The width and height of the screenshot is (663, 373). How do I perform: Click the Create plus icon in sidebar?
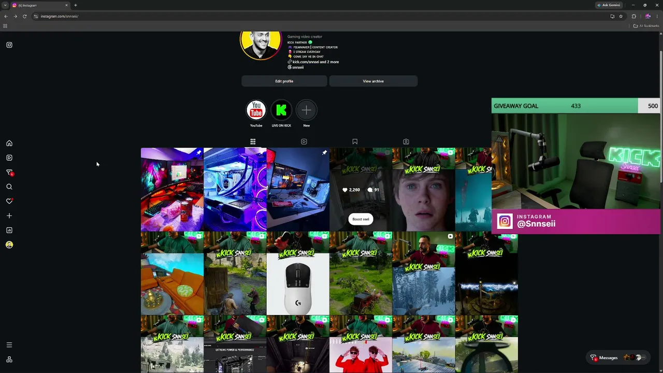9,216
